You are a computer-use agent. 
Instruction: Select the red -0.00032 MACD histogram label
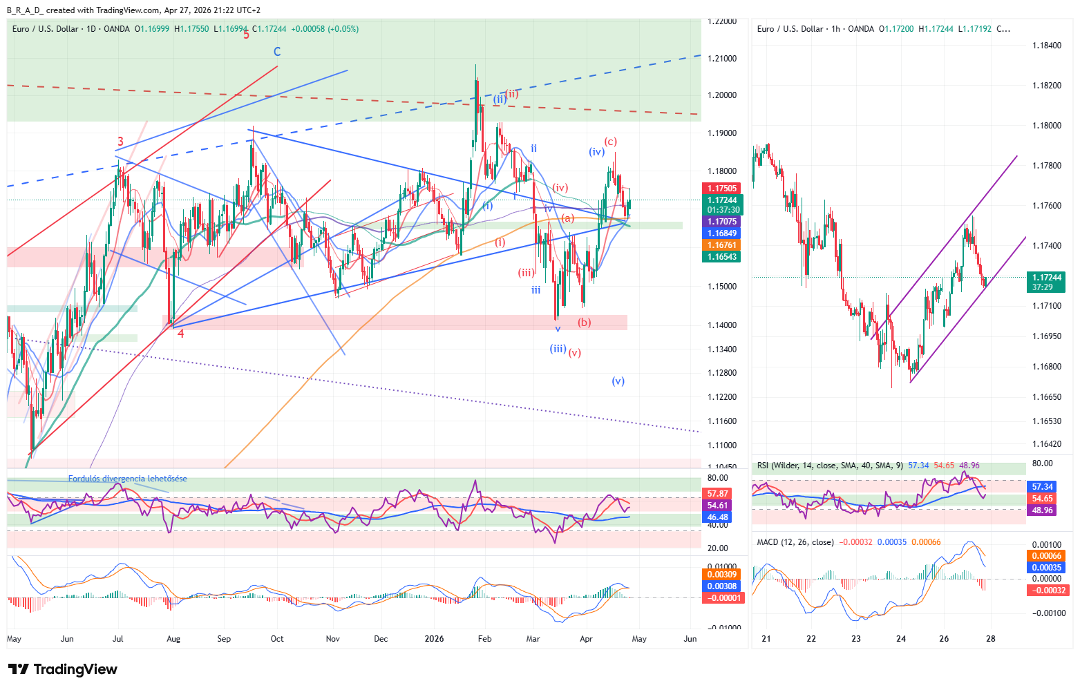click(x=1048, y=591)
